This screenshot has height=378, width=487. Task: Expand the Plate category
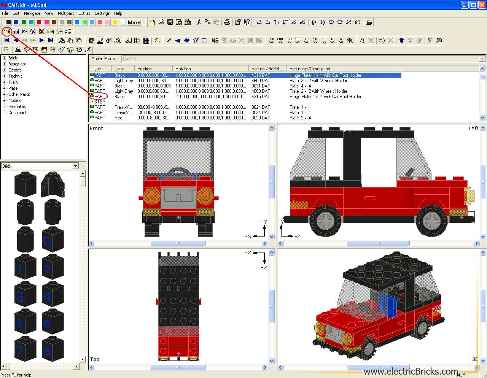[5, 89]
